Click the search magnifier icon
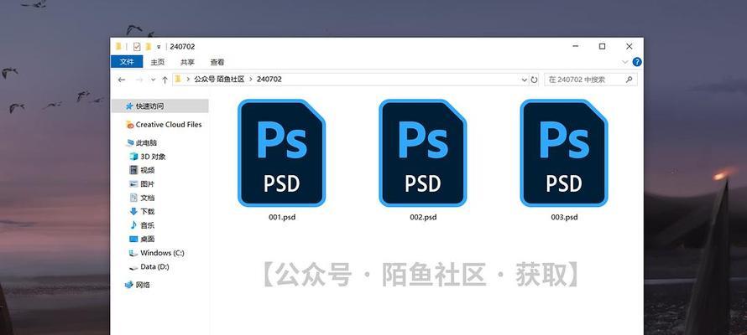 [x=629, y=80]
